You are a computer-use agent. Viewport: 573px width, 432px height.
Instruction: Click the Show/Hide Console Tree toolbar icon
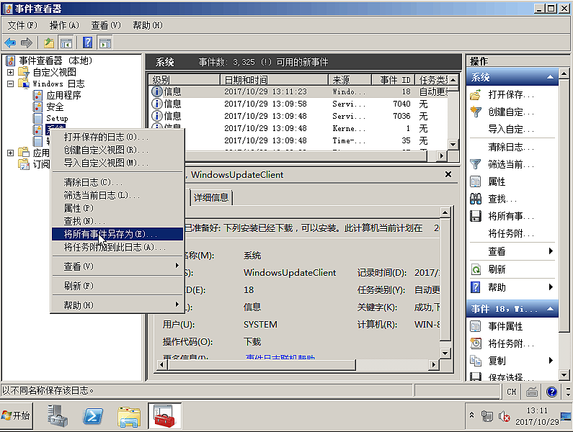(66, 42)
